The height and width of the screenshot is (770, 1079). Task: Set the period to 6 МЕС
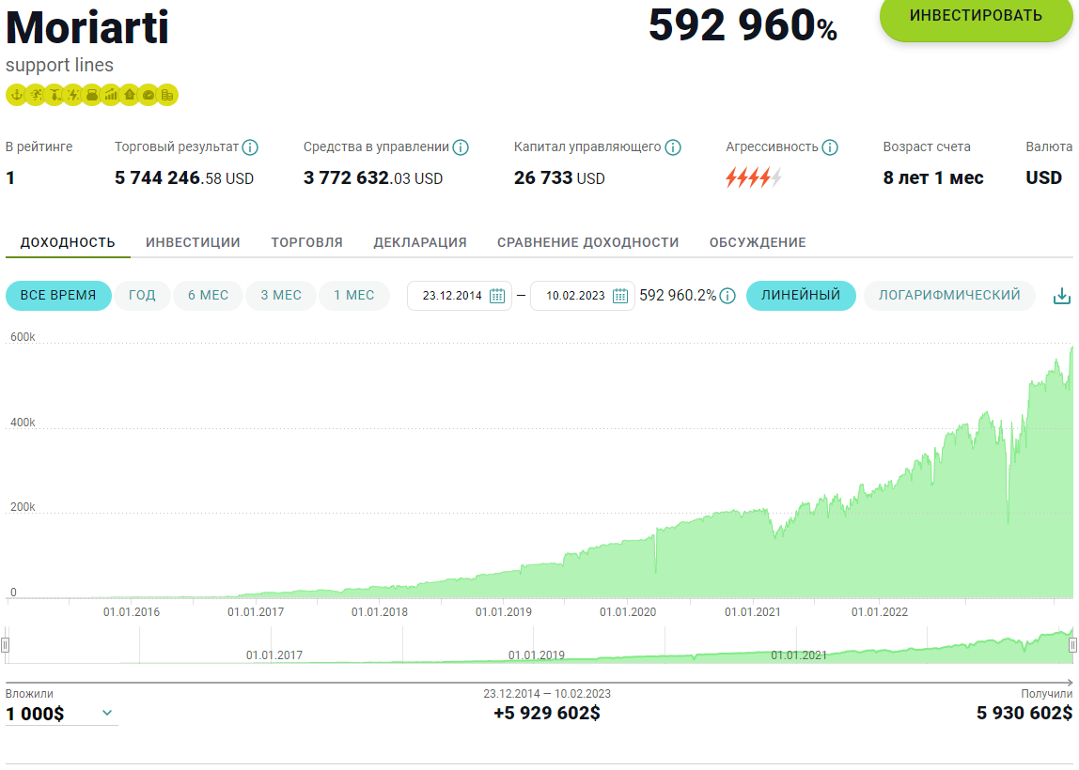(208, 295)
